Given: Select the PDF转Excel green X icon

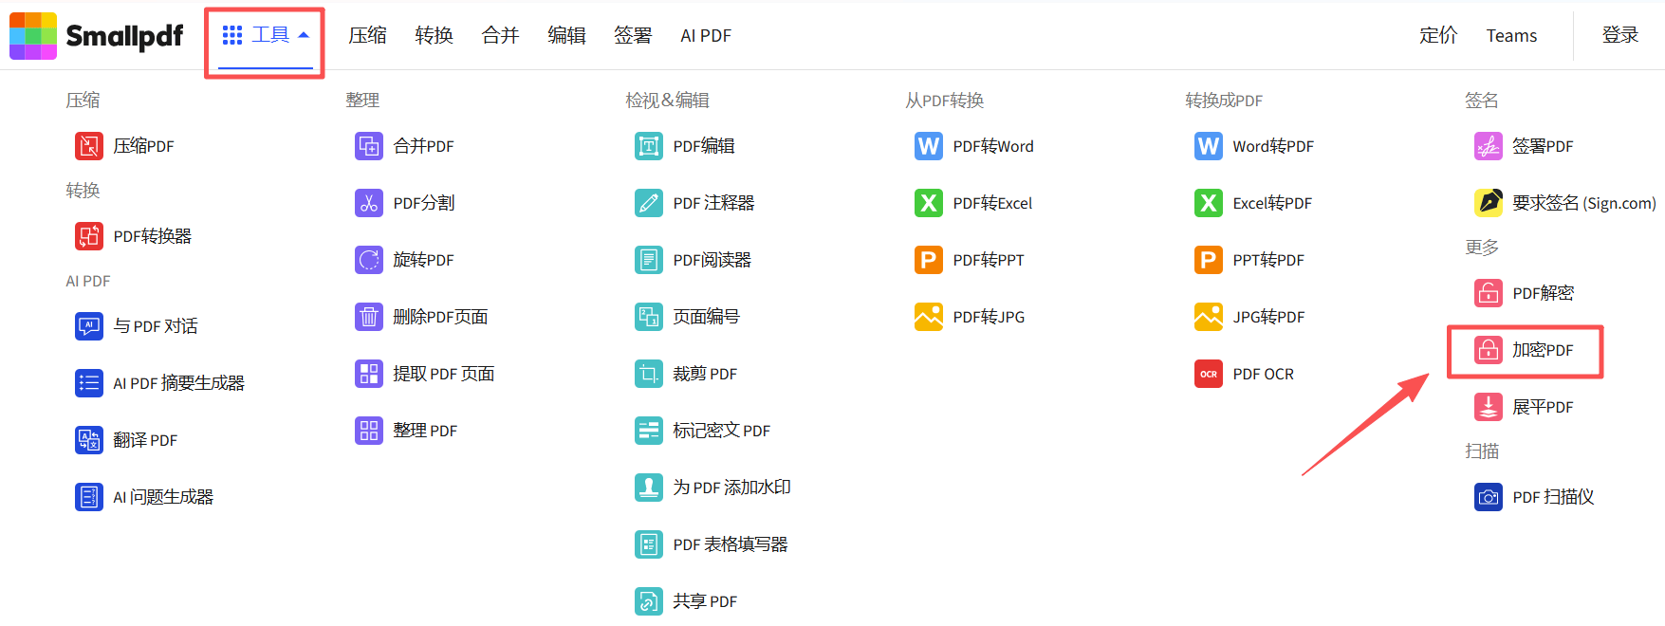Looking at the screenshot, I should pyautogui.click(x=929, y=203).
